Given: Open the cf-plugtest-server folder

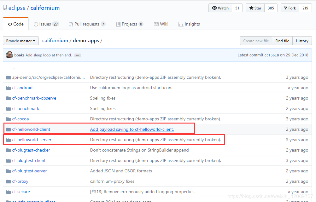Looking at the screenshot, I should [x=29, y=171].
